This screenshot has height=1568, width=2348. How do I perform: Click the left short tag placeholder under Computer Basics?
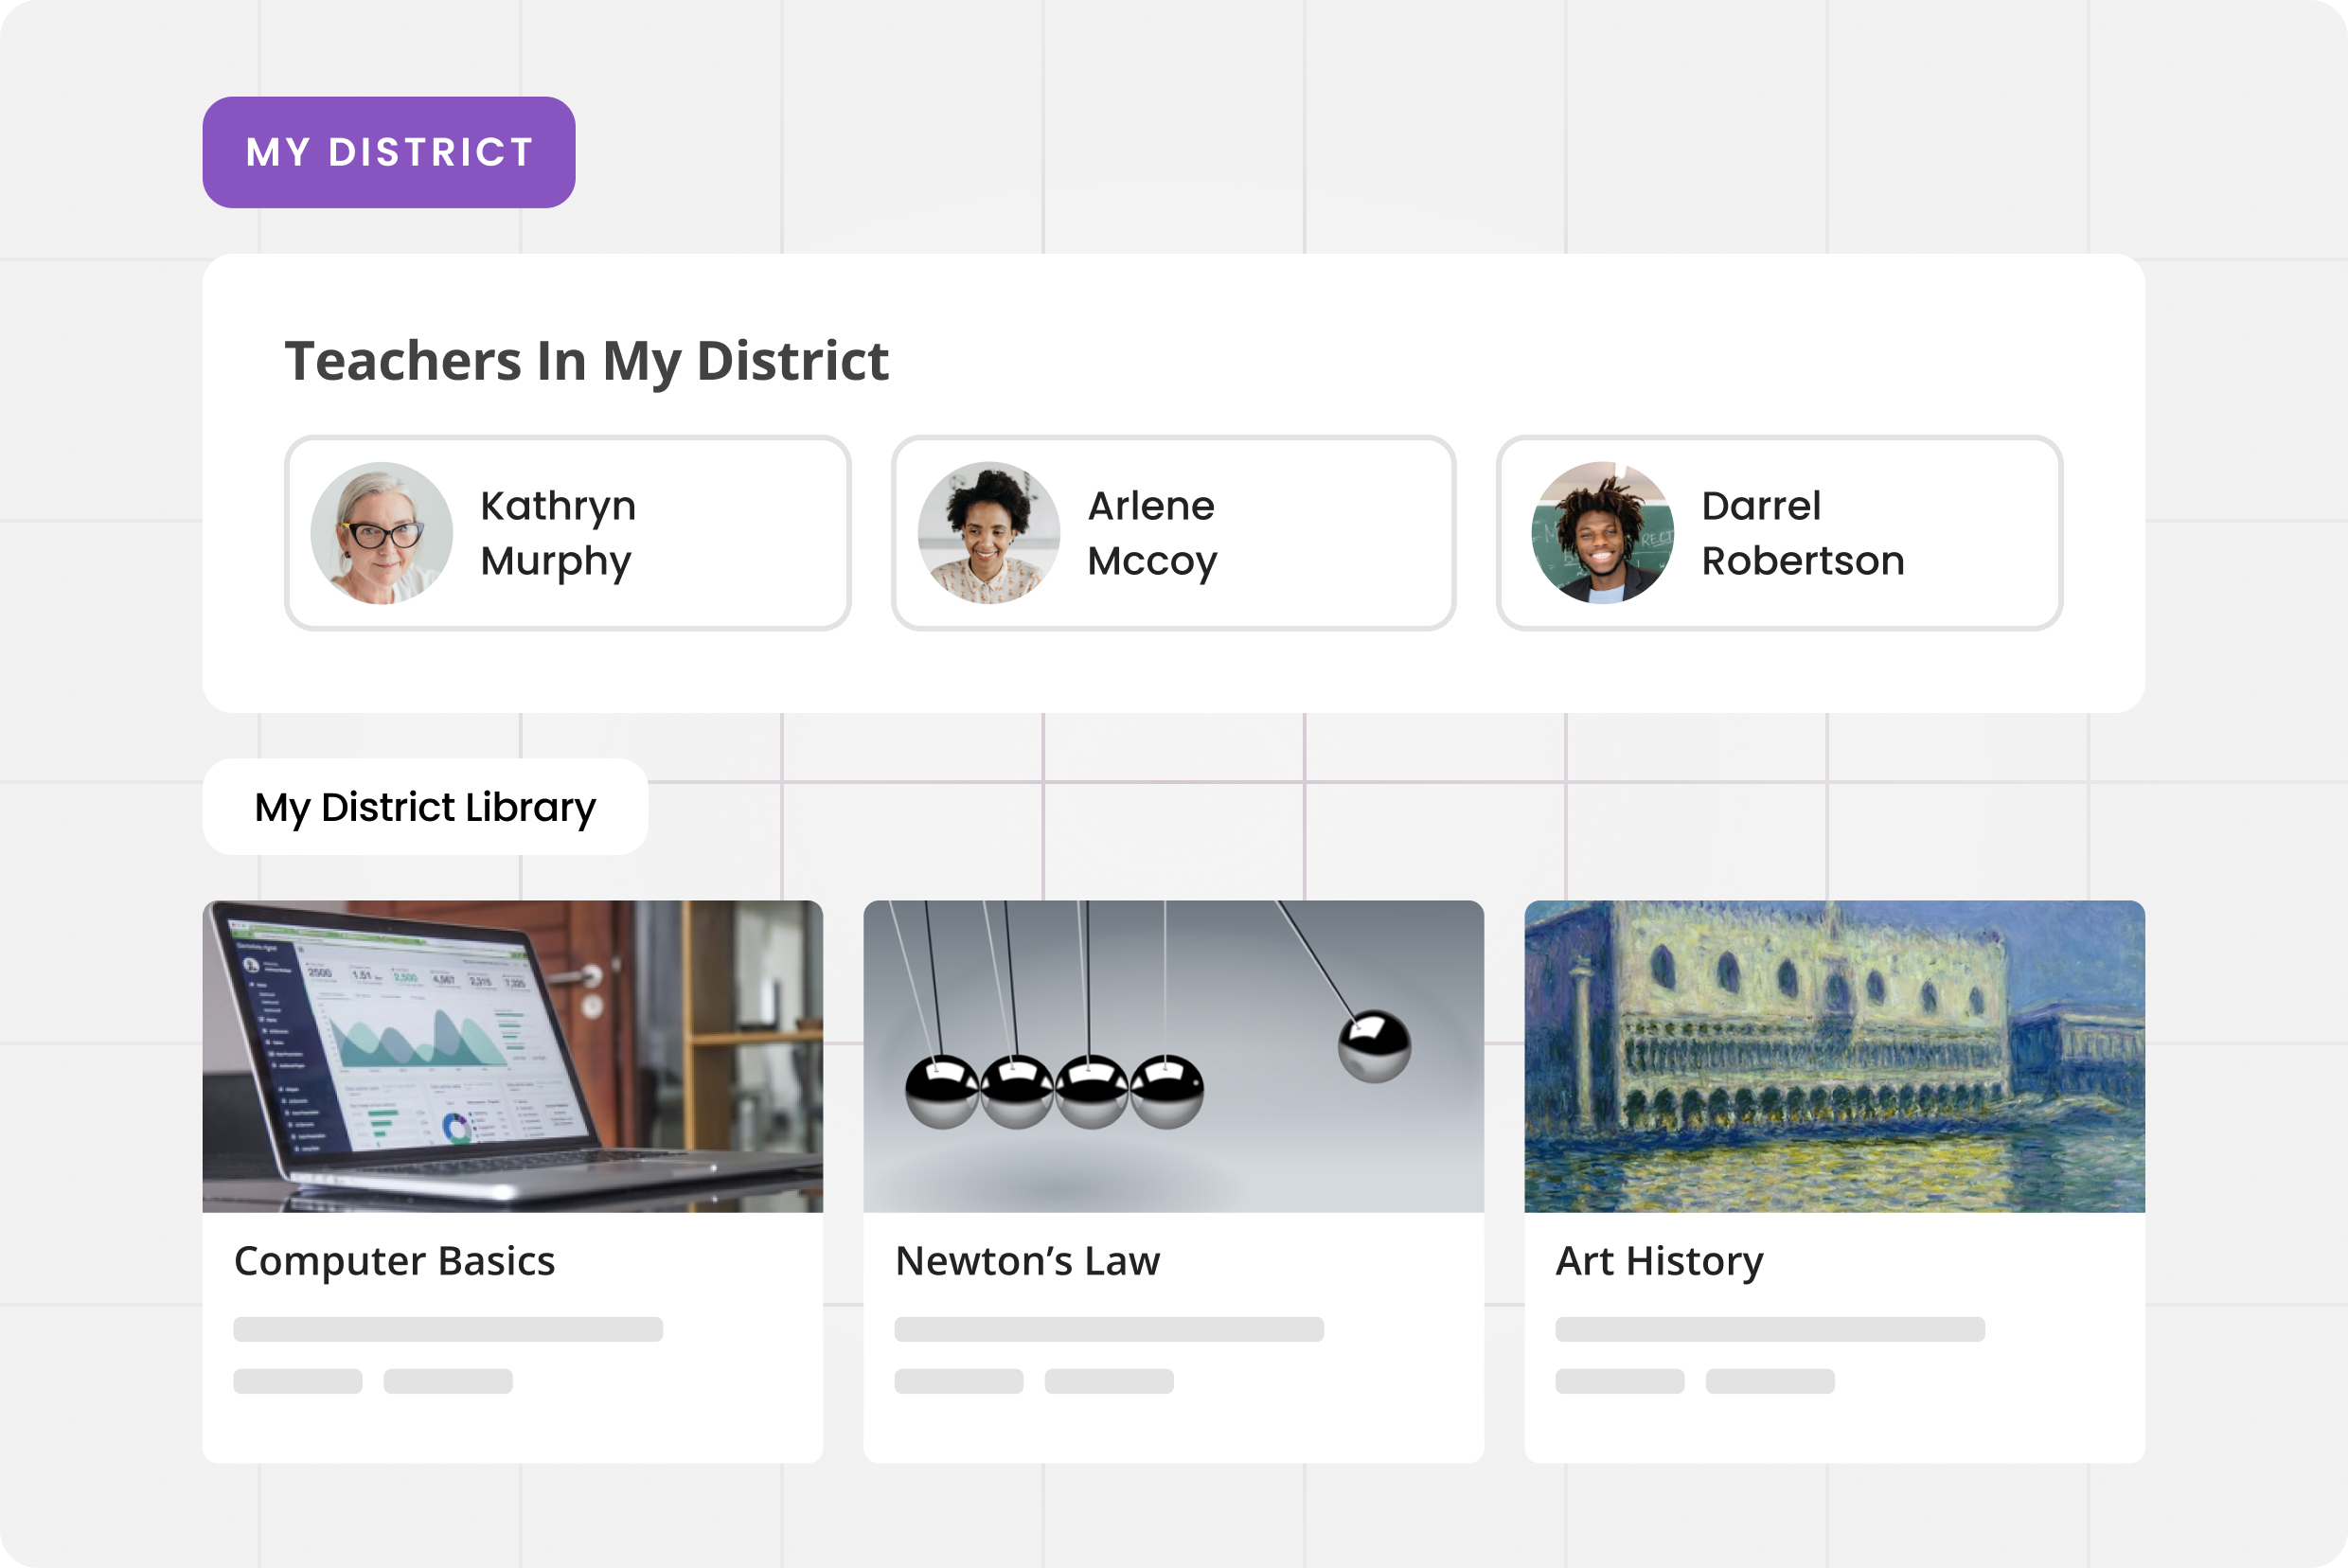[298, 1381]
